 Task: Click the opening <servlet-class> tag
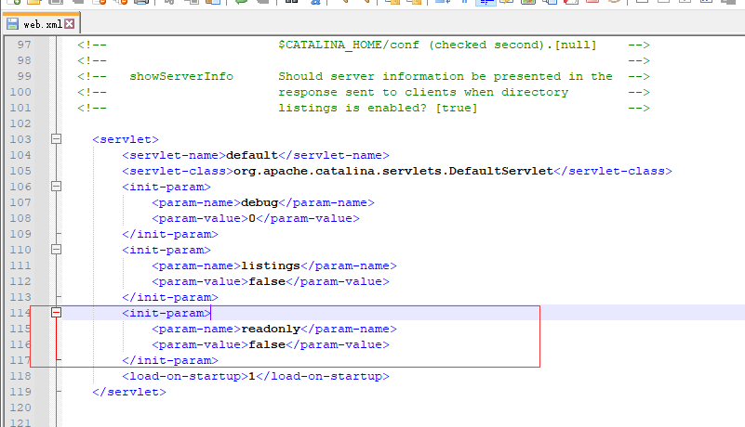(x=178, y=171)
